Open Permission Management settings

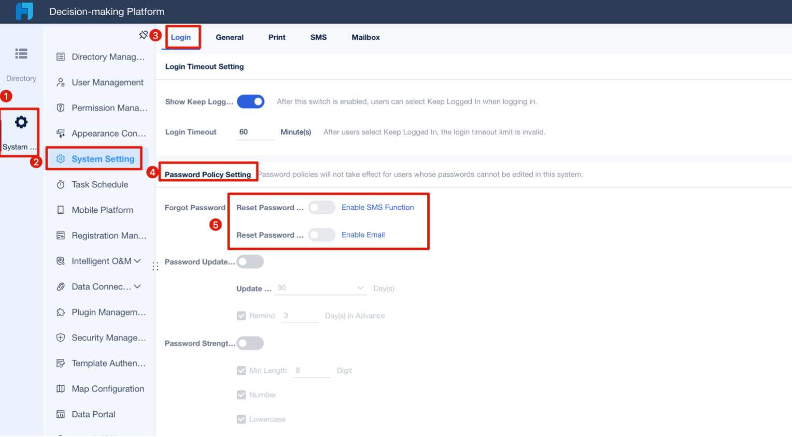coord(61,108)
